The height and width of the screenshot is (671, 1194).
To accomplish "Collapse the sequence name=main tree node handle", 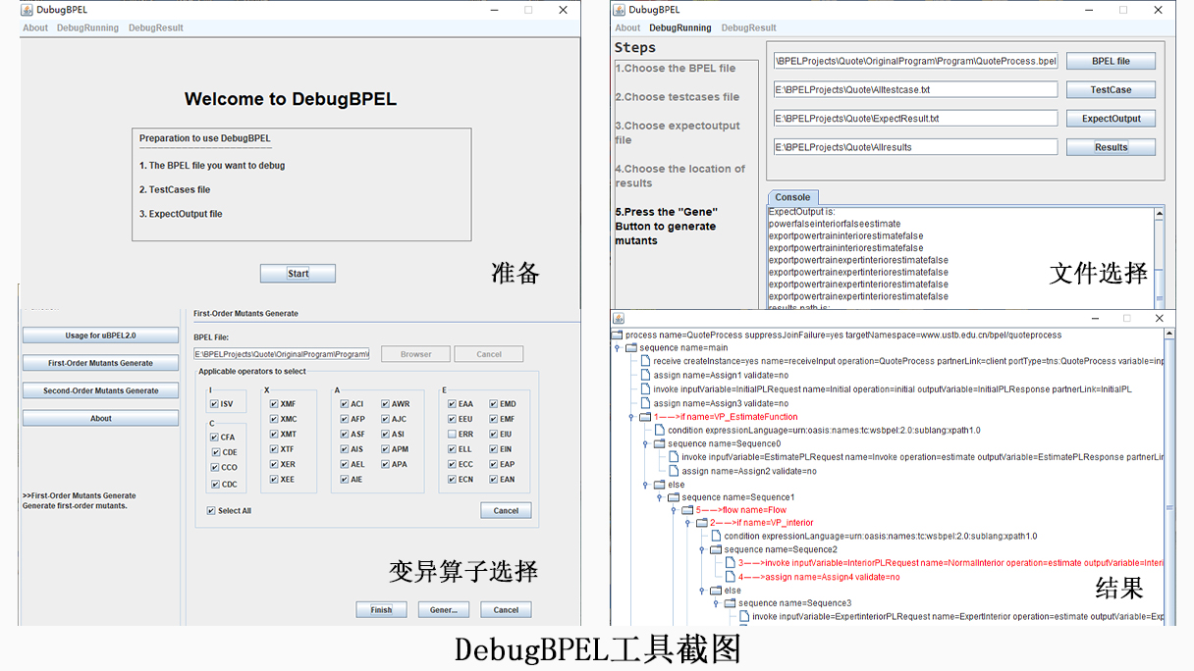I will (x=618, y=347).
